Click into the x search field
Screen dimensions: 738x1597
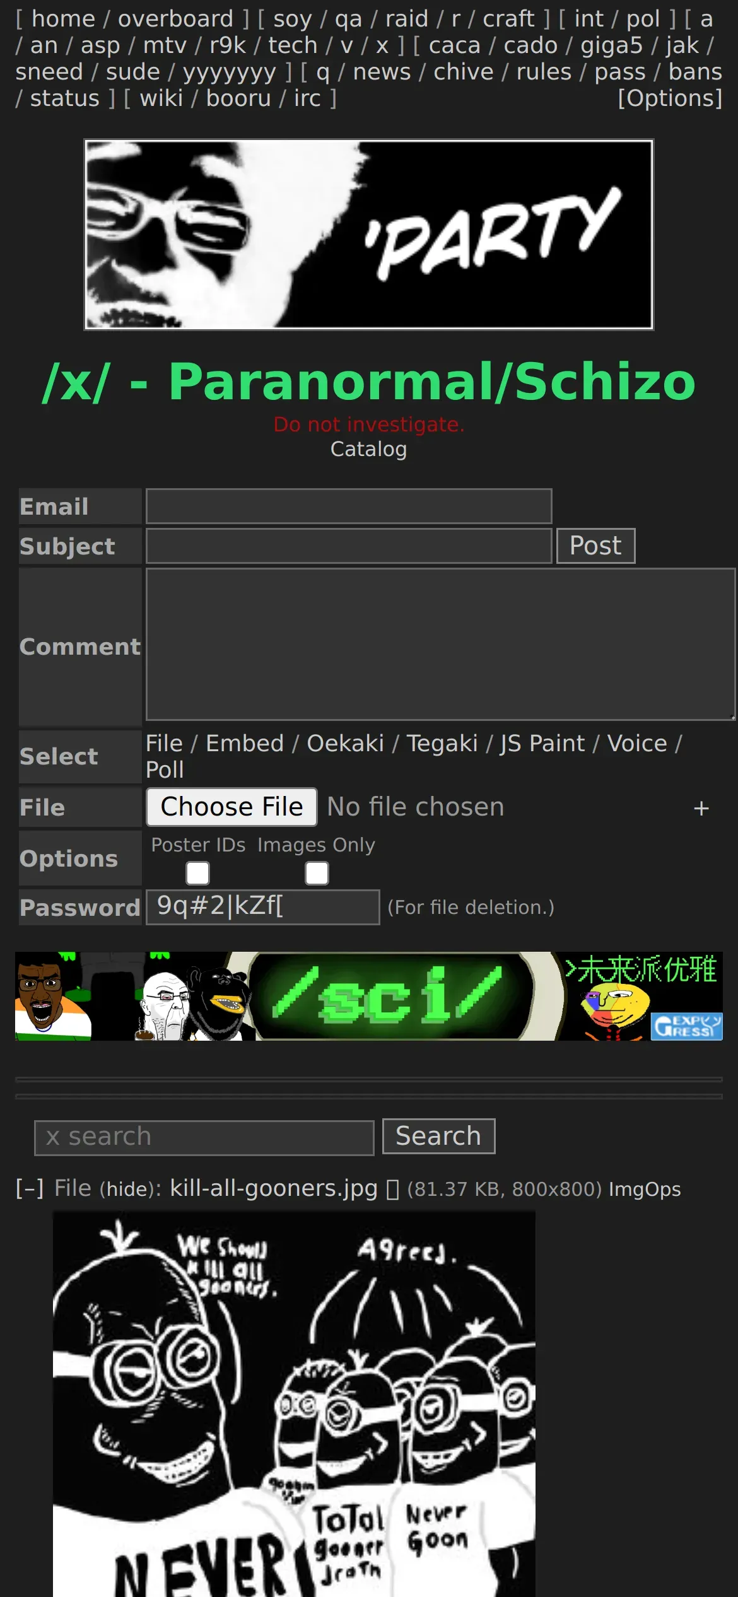[204, 1137]
